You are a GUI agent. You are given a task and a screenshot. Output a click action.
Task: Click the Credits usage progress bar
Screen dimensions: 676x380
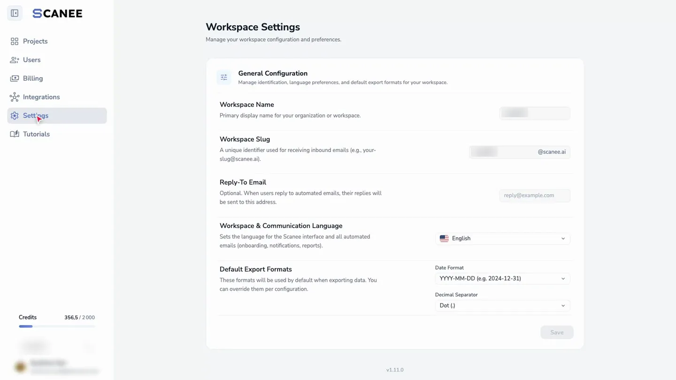pyautogui.click(x=57, y=326)
